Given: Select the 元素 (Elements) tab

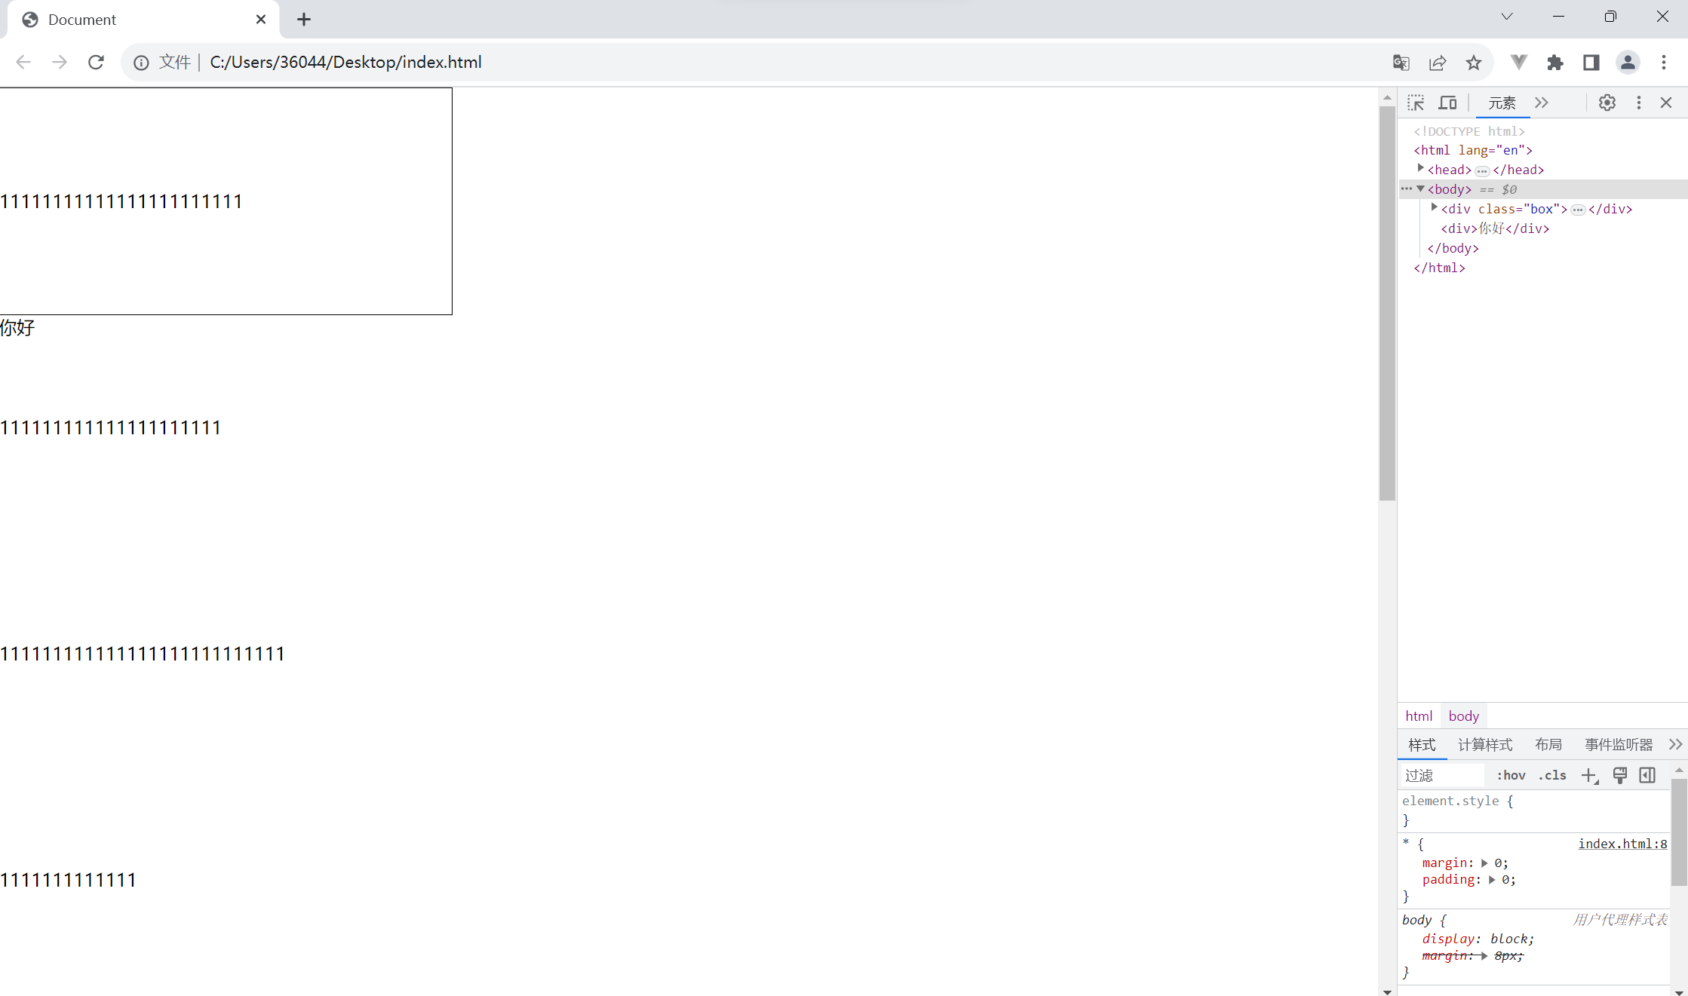Looking at the screenshot, I should [1502, 103].
